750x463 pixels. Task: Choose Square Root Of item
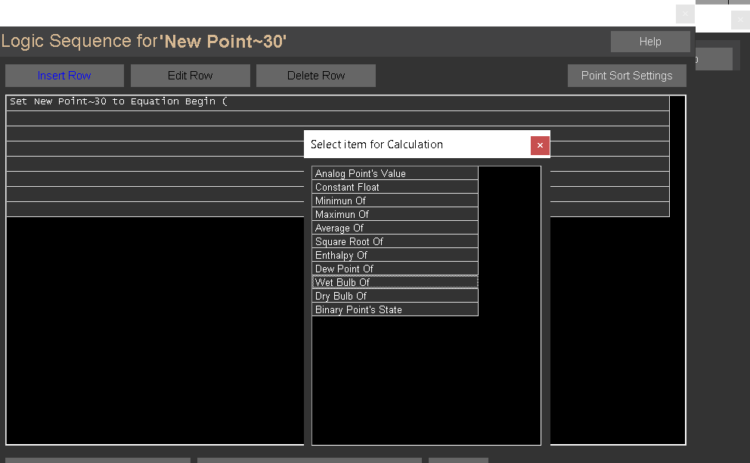tap(395, 241)
